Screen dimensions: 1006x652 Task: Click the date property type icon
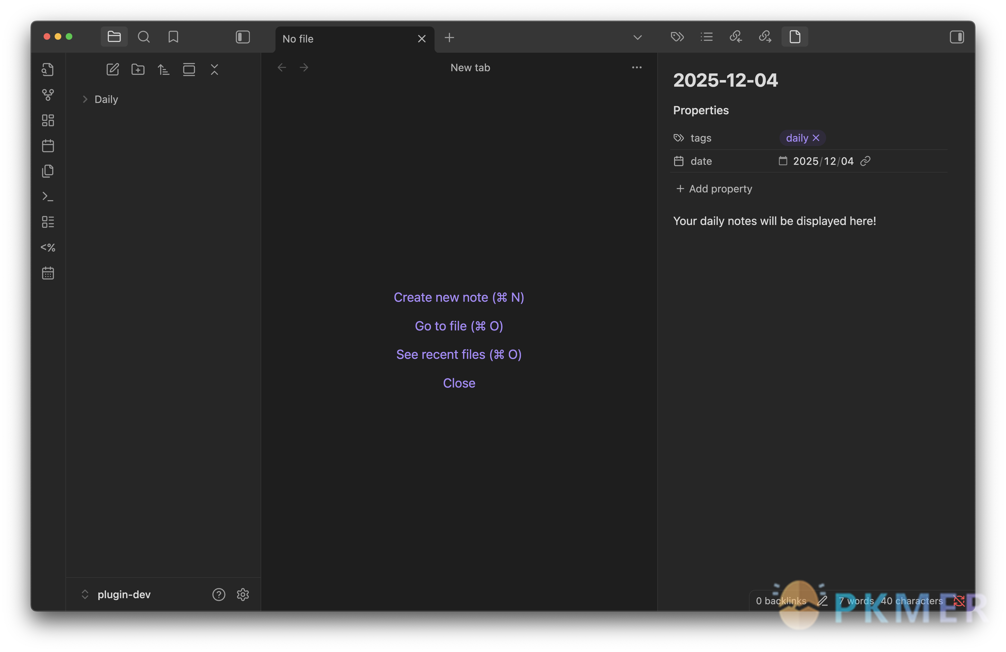(x=678, y=161)
